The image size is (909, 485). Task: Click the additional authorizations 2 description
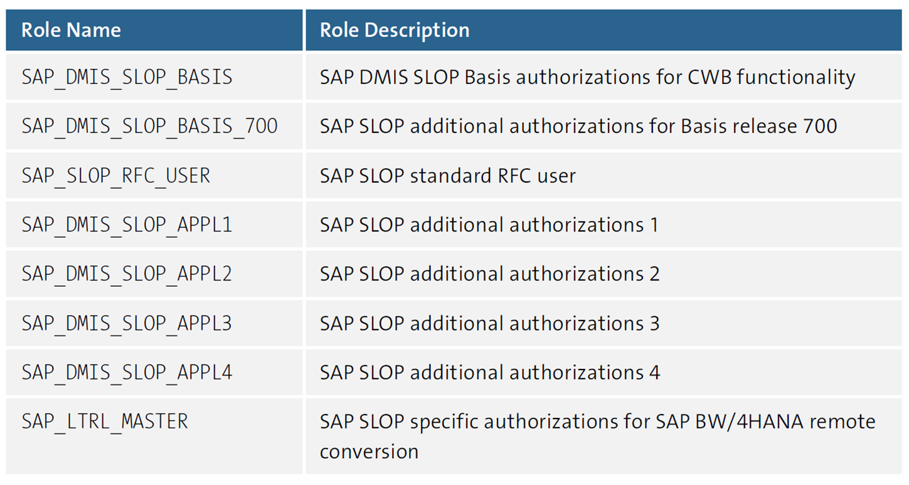click(x=488, y=274)
